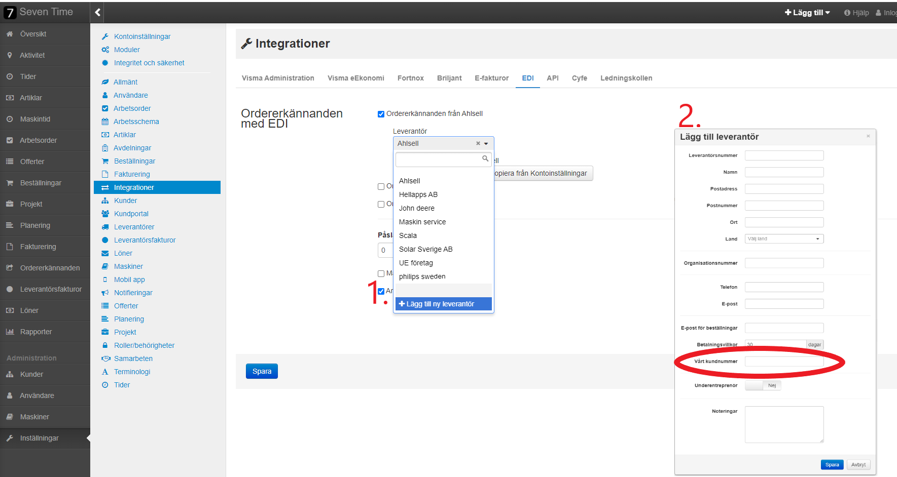This screenshot has height=477, width=897.
Task: Clear the Ahlsell selection with the x
Action: click(478, 143)
